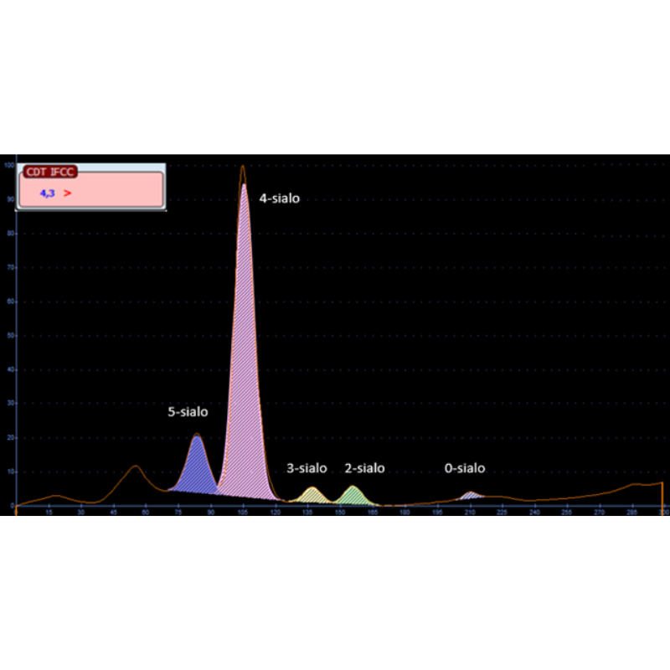The width and height of the screenshot is (670, 670).
Task: Click the 100 label on y-axis
Action: pos(8,166)
